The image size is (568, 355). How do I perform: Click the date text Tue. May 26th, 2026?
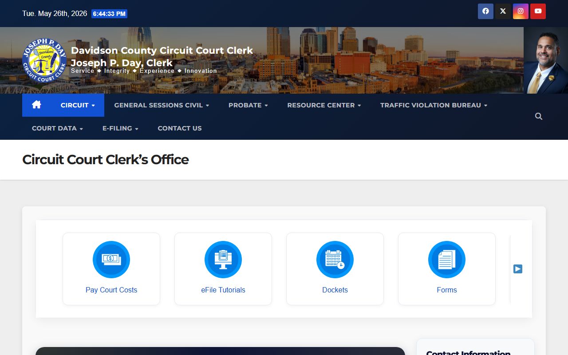55,14
